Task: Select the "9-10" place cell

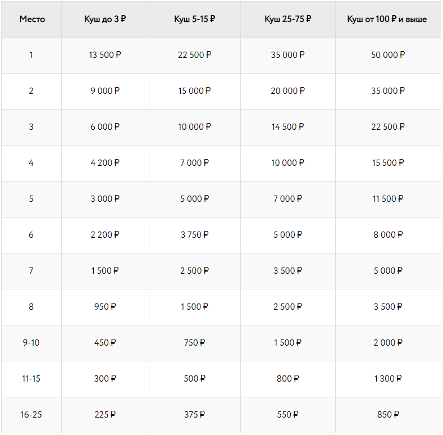Action: tap(31, 343)
